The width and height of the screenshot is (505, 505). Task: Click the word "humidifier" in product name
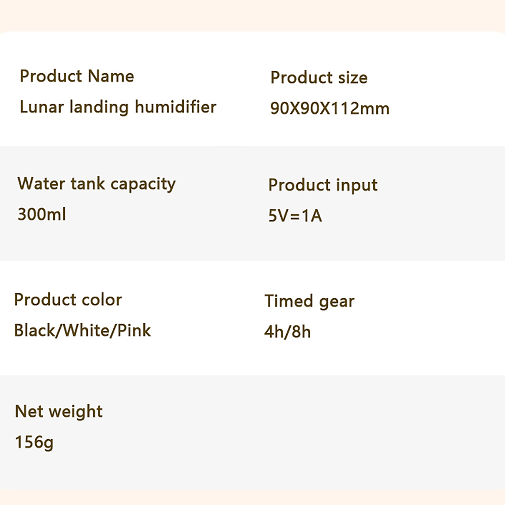(175, 107)
